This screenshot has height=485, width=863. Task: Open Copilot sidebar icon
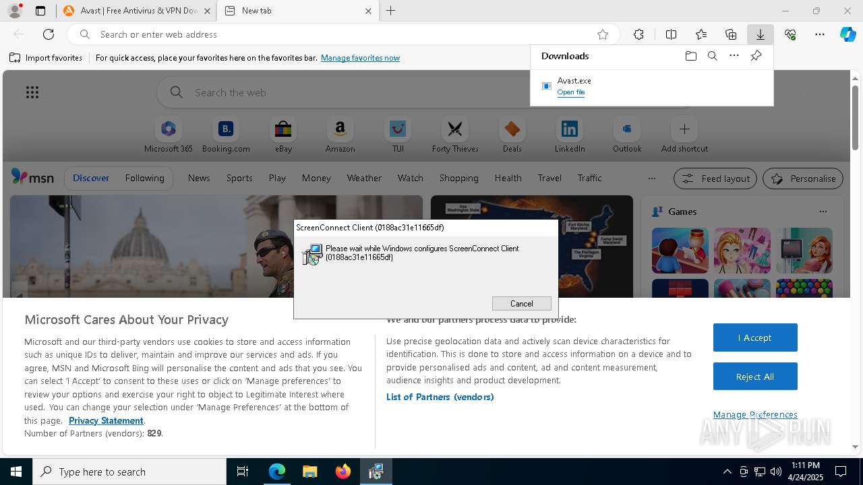848,34
